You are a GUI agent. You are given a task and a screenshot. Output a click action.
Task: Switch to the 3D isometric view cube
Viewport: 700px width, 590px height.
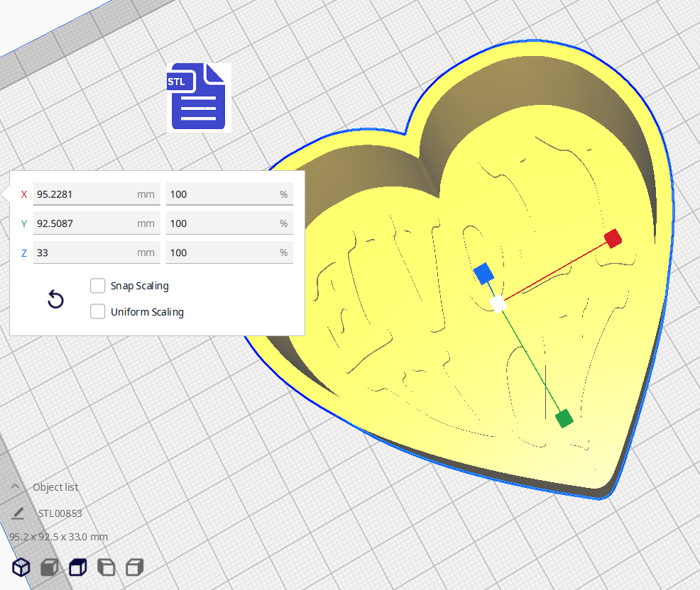[21, 567]
